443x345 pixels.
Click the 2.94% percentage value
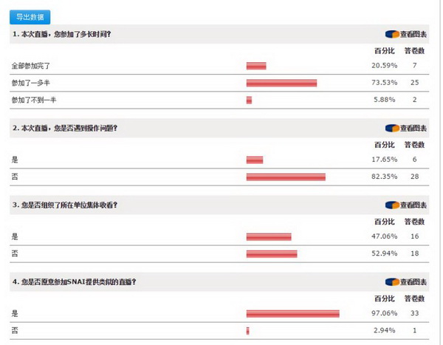point(388,329)
